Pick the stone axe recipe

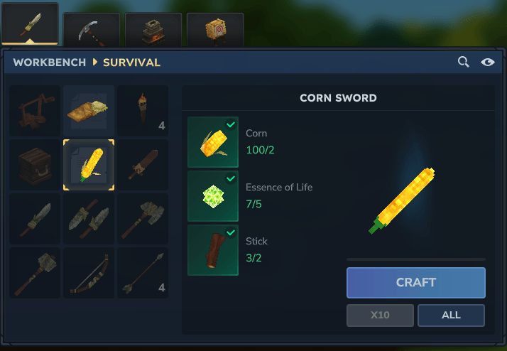pos(143,219)
